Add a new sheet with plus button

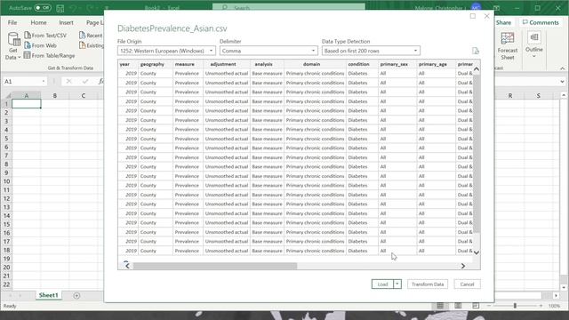(x=76, y=295)
